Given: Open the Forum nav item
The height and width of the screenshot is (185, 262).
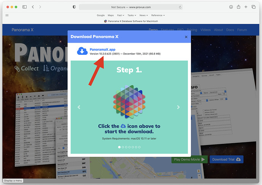Looking at the screenshot, I should 242,30.
